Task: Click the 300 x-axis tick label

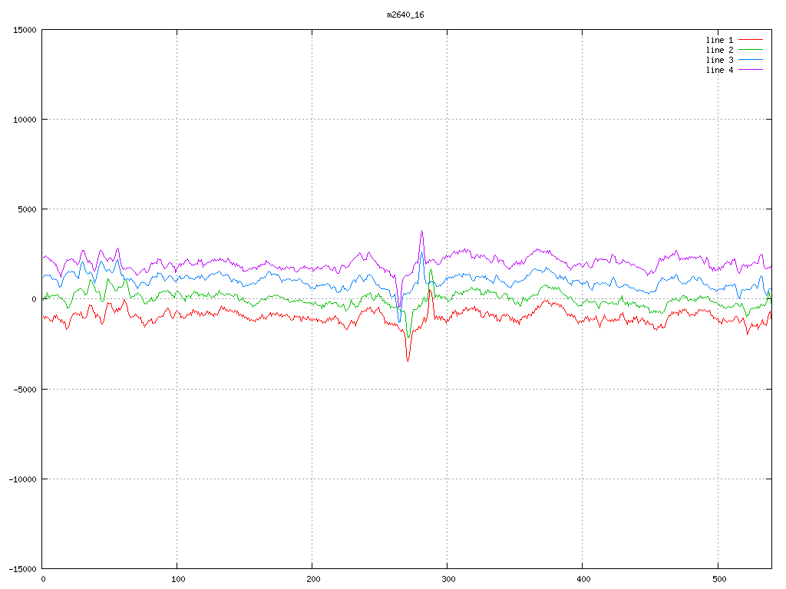Action: pyautogui.click(x=447, y=579)
